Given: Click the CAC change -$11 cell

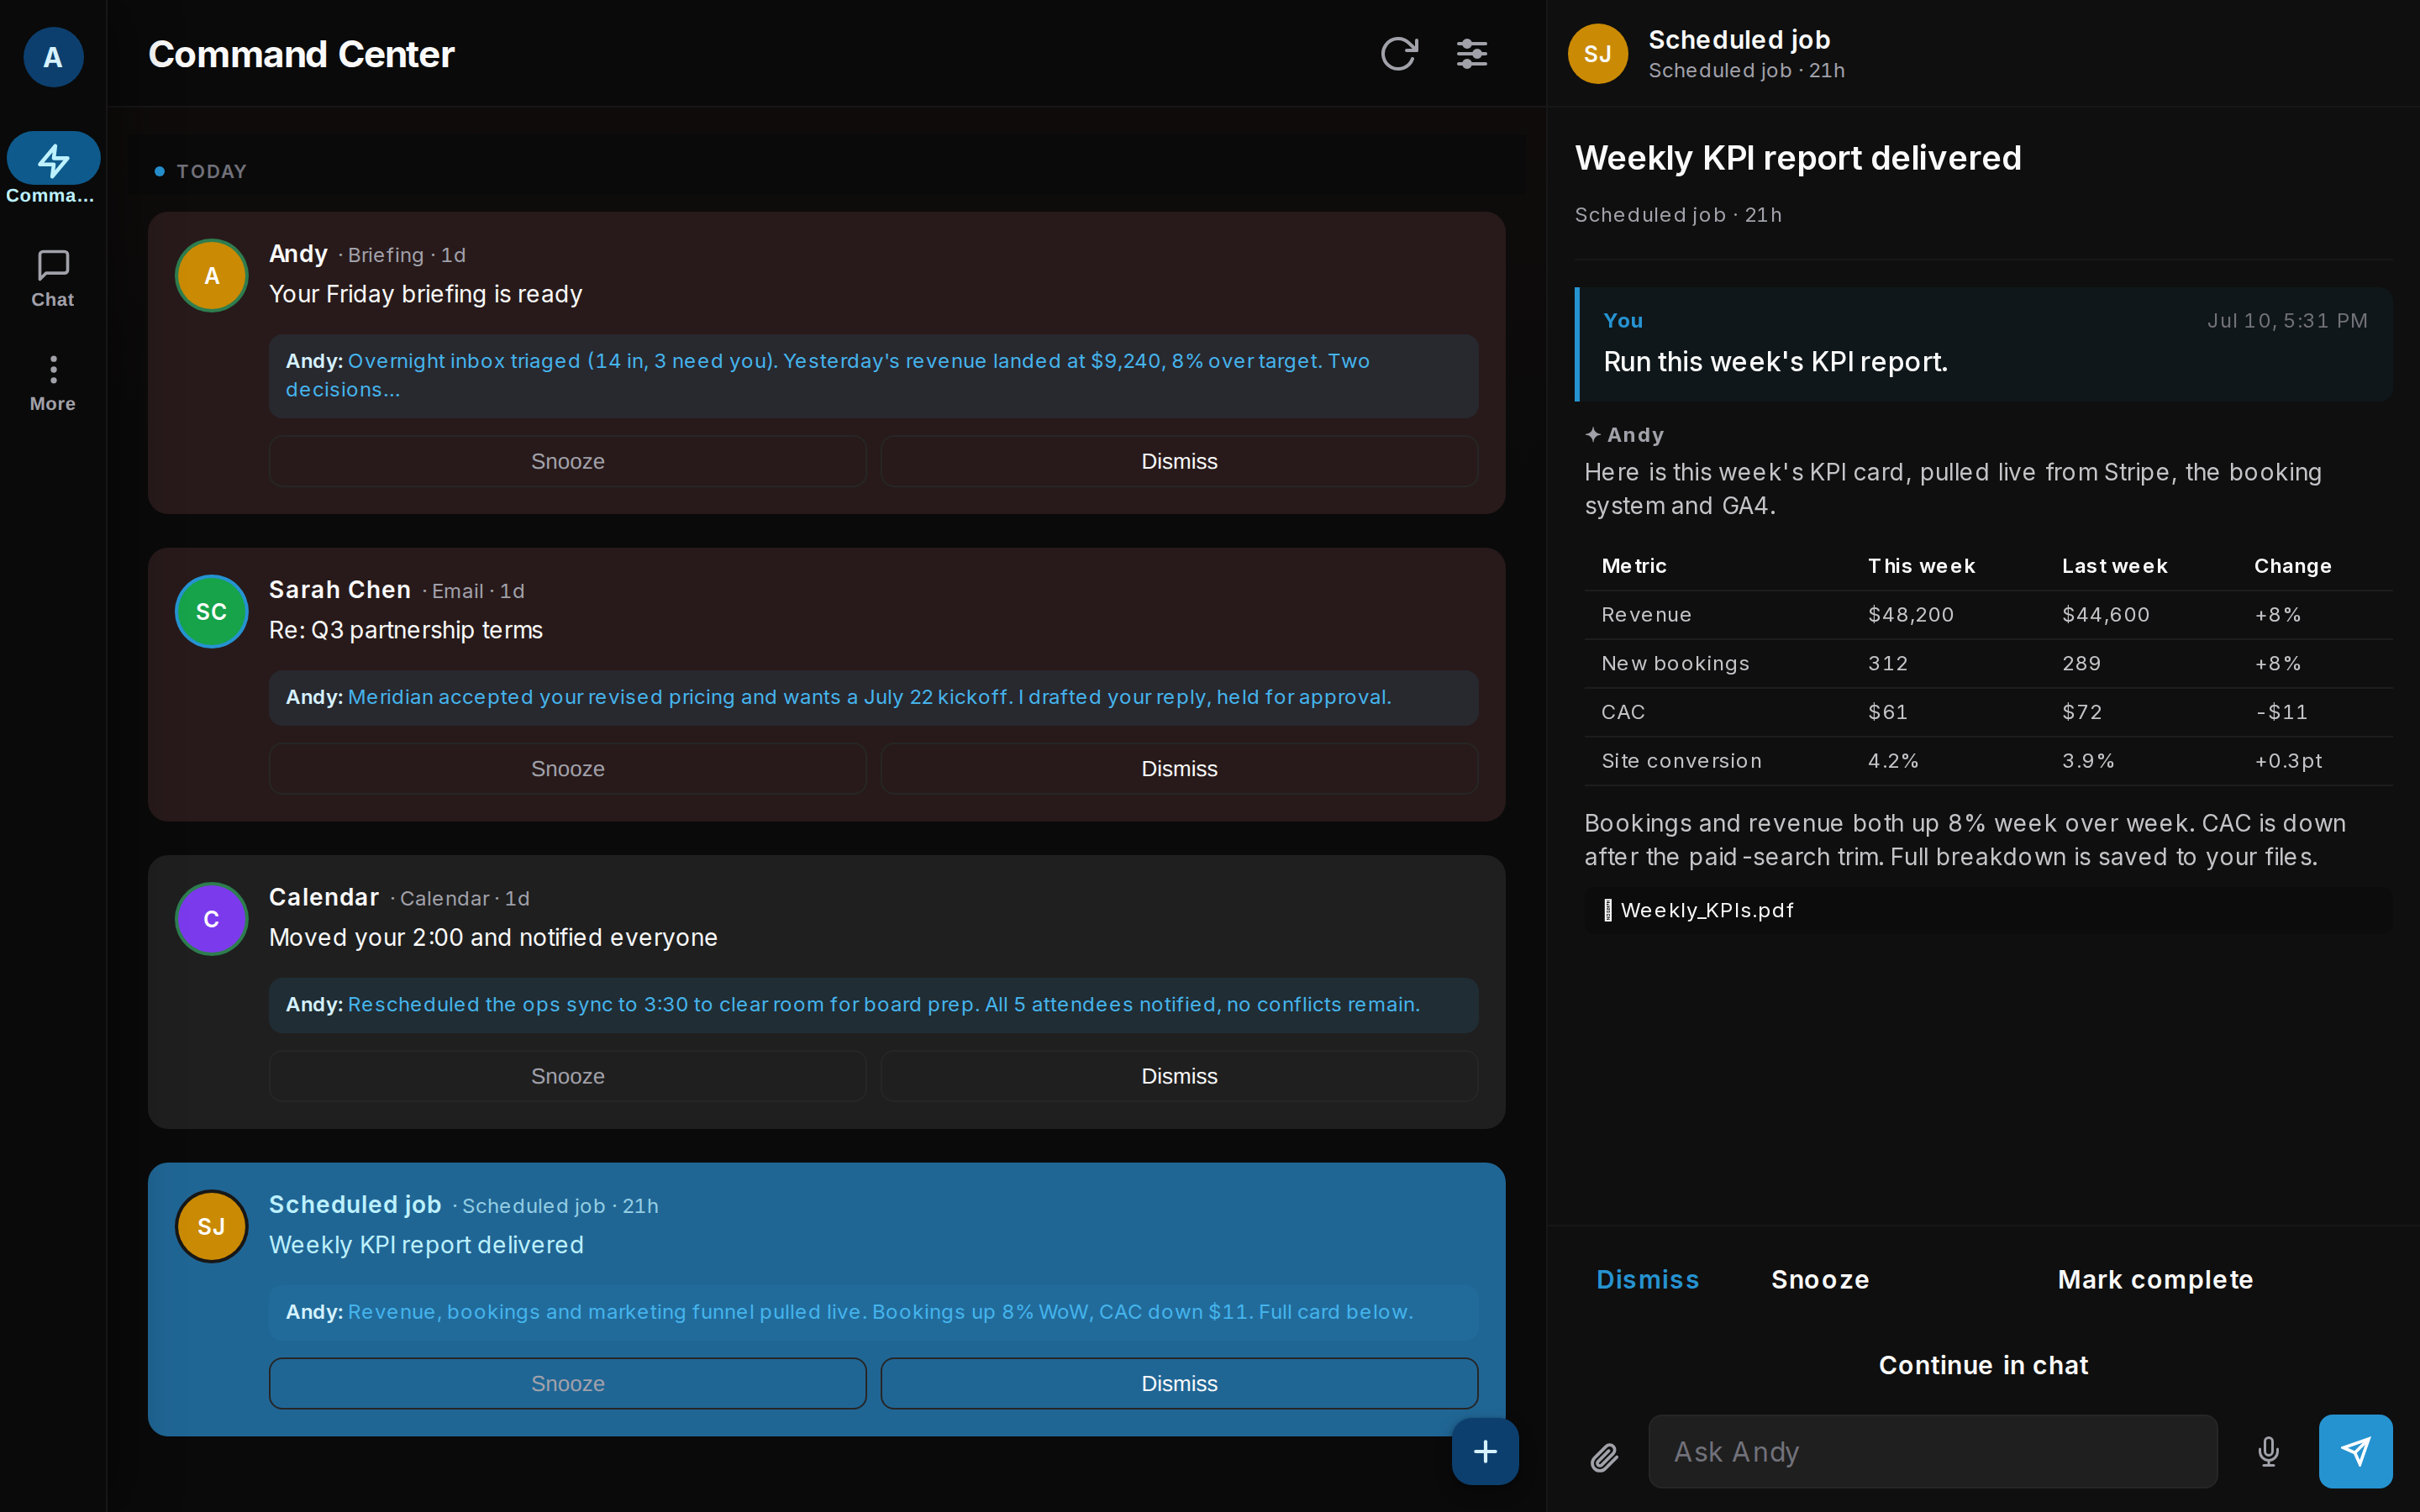Looking at the screenshot, I should point(2280,712).
